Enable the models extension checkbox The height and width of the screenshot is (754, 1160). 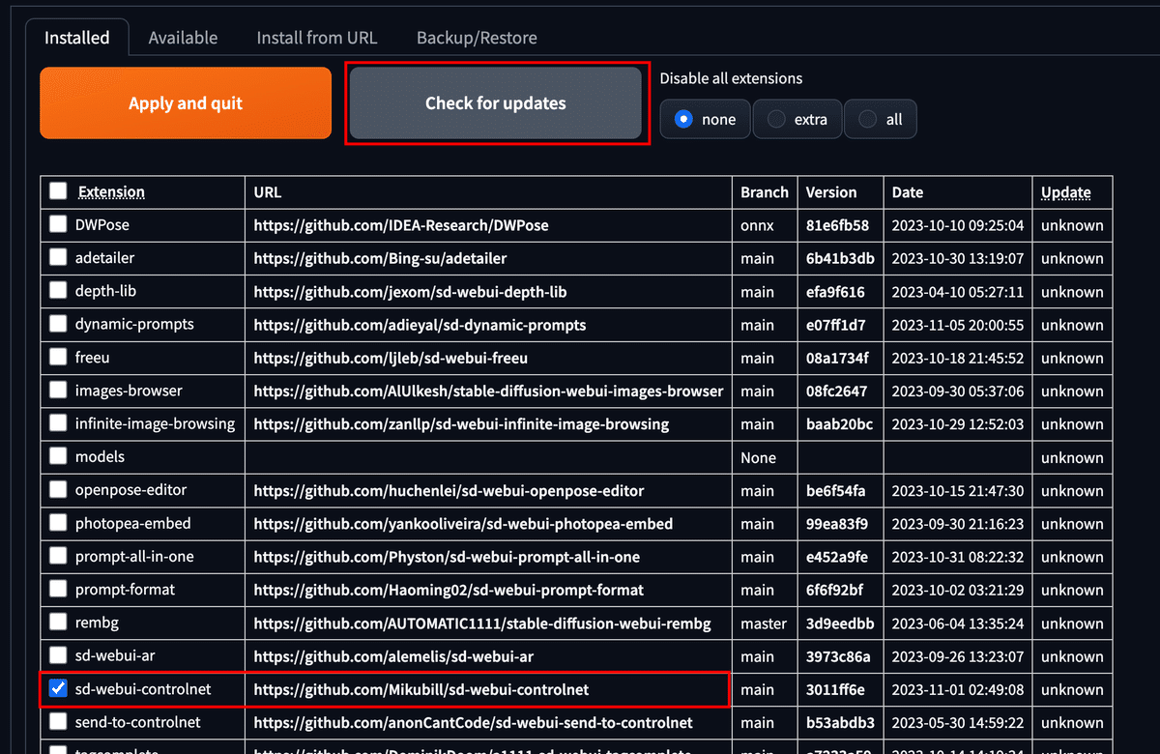[59, 456]
